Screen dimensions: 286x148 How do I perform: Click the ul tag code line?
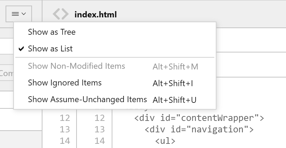coord(165,141)
